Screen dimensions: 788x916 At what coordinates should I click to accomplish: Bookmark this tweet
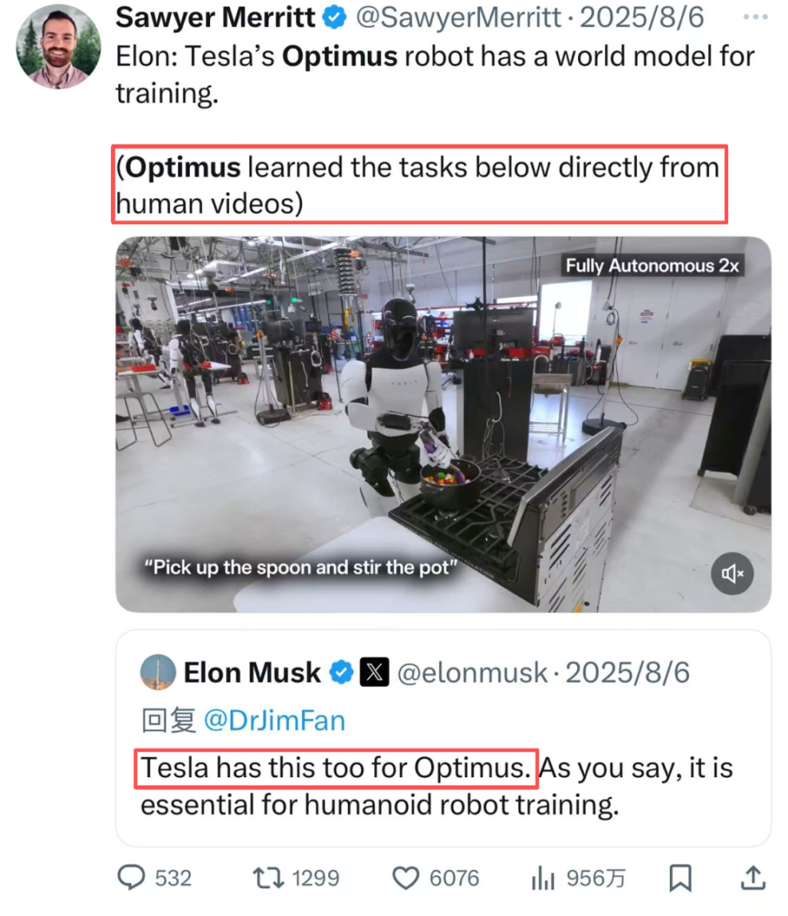680,877
